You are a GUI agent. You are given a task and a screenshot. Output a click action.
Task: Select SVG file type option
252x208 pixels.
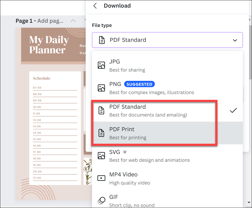tap(167, 156)
